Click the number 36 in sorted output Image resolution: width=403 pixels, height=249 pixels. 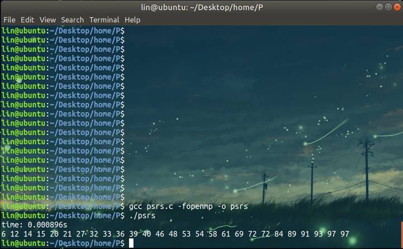click(x=120, y=234)
